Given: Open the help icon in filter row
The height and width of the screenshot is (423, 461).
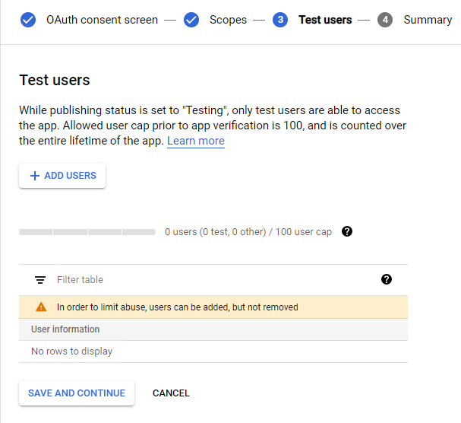Looking at the screenshot, I should 387,279.
